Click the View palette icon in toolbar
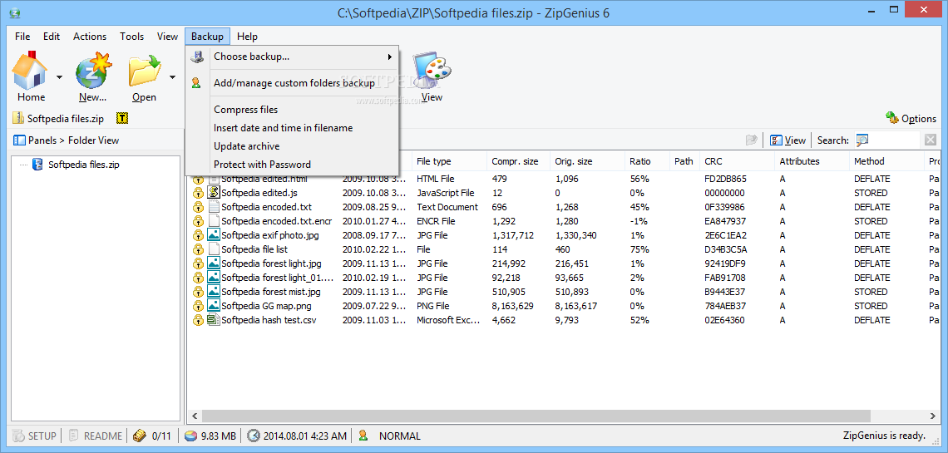The width and height of the screenshot is (948, 453). pos(432,71)
